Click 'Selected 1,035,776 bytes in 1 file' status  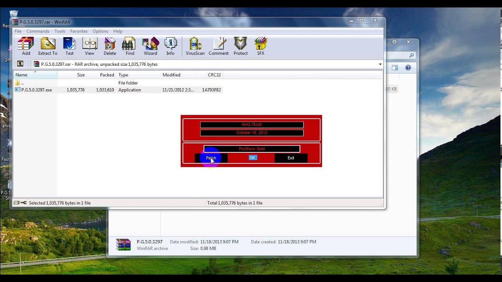click(x=60, y=203)
